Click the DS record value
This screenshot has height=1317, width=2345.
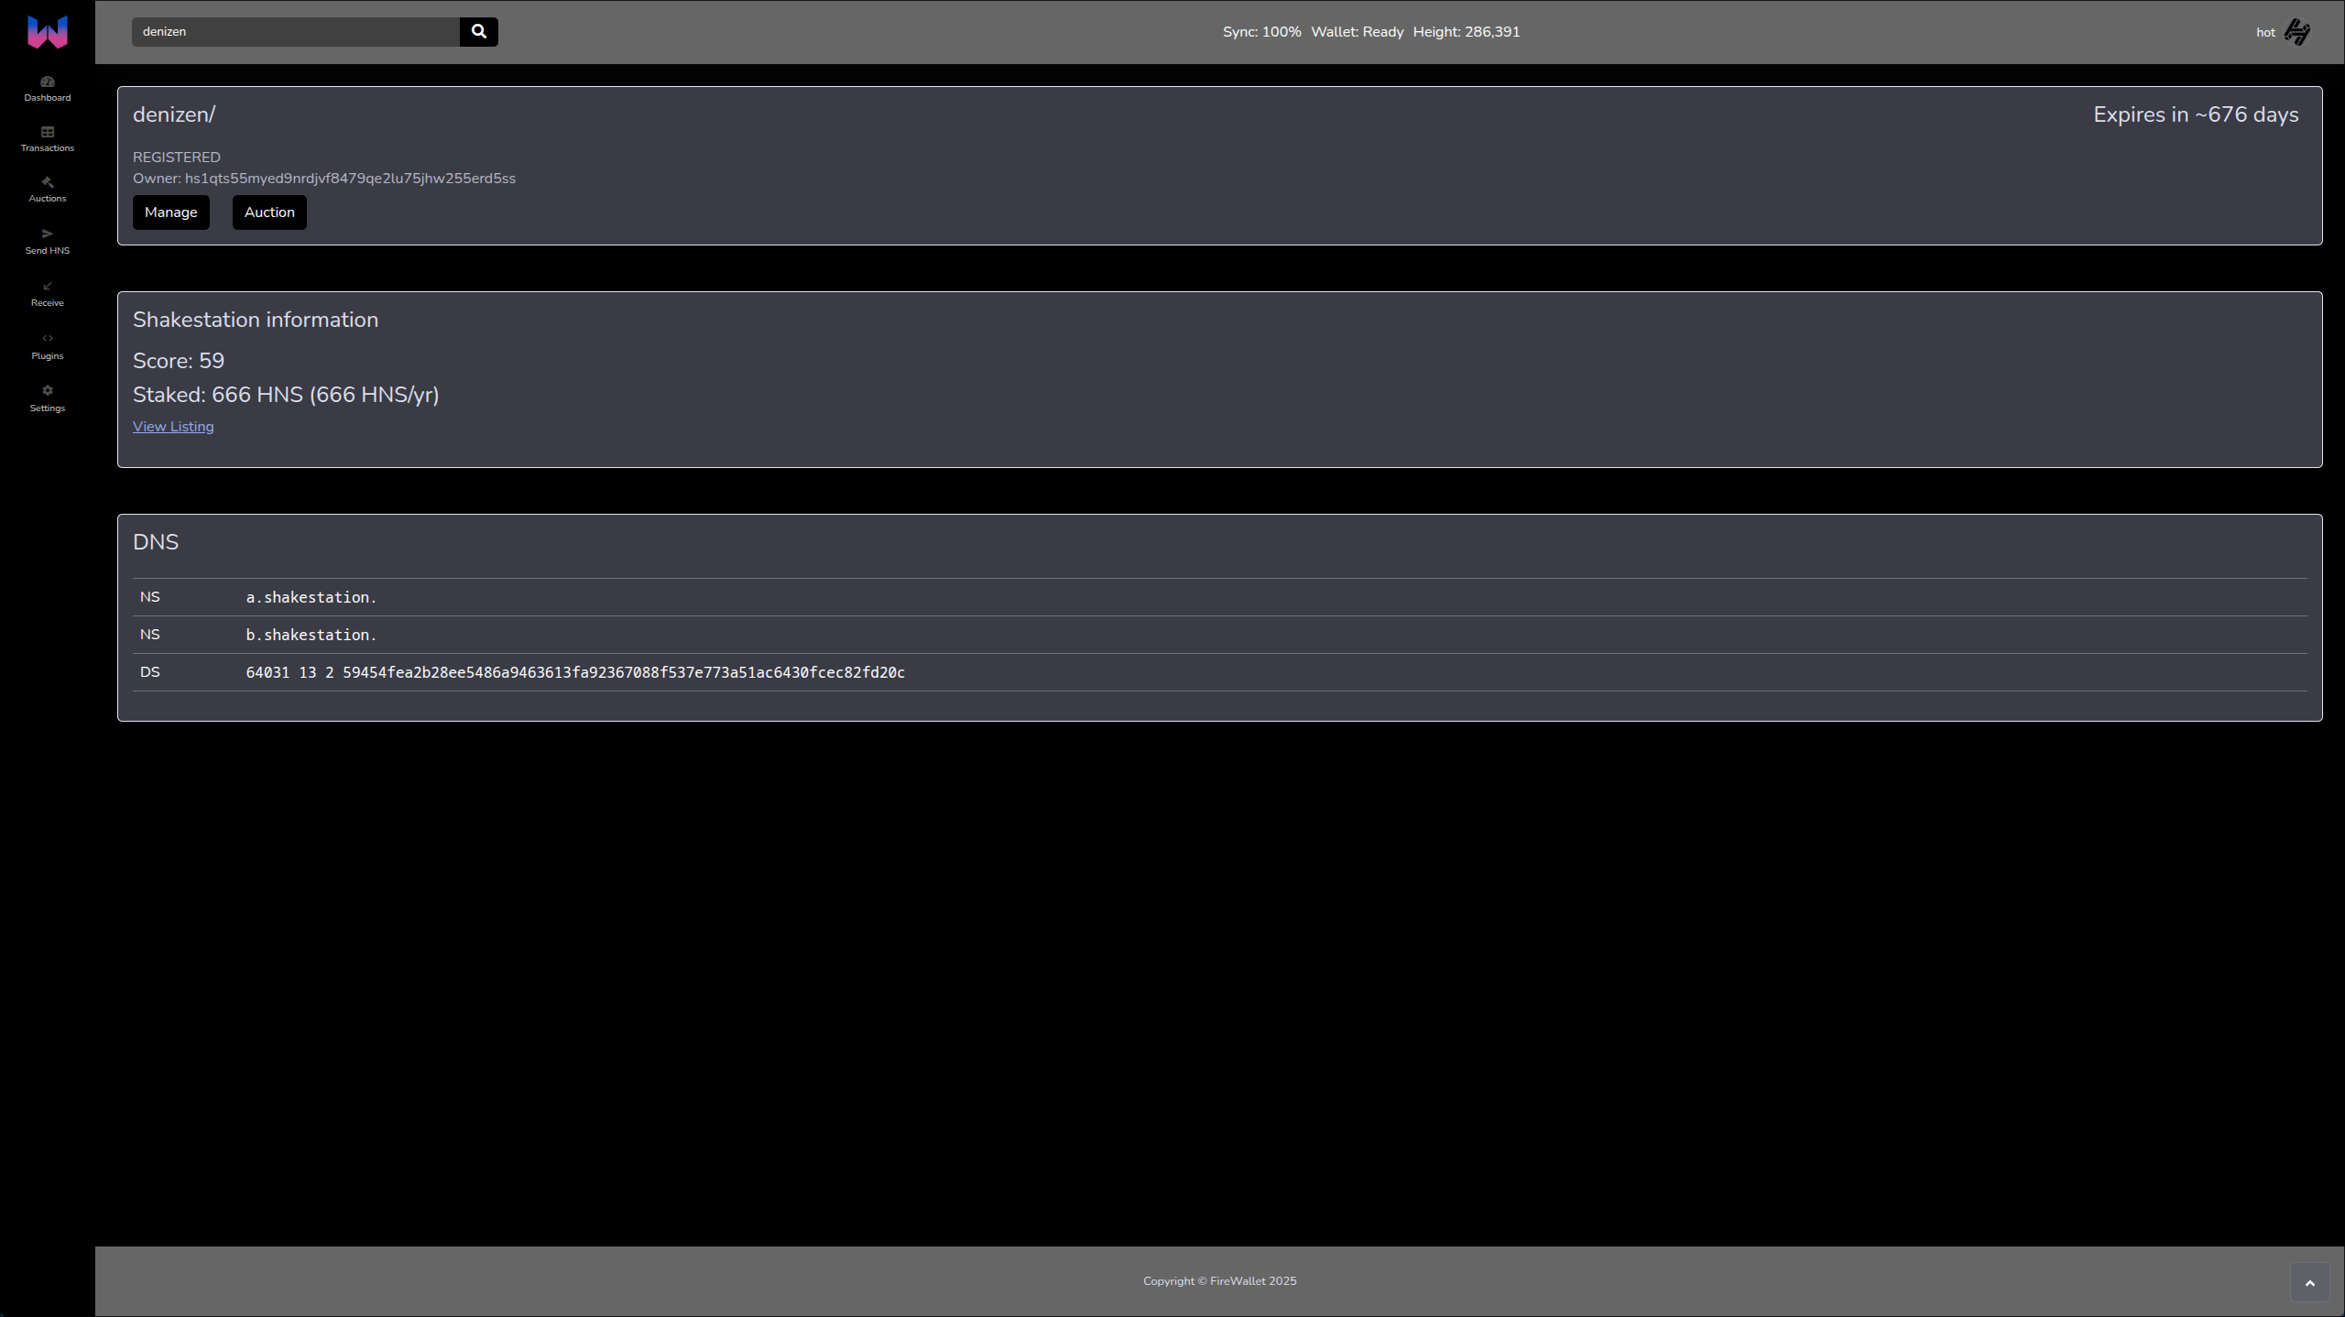point(575,671)
